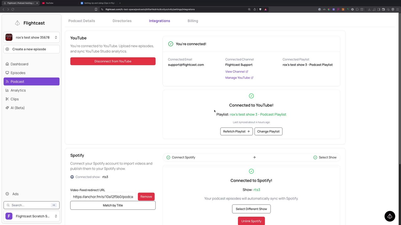Reload the page with the refresh icon
Screen dimensions: 401x225
13,9
